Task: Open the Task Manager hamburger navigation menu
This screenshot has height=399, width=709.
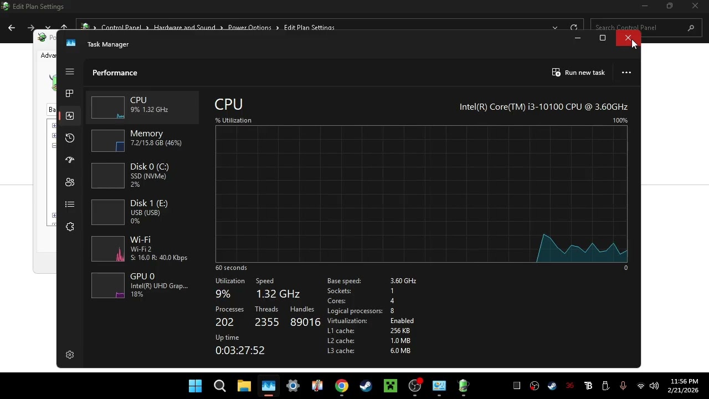Action: [70, 71]
